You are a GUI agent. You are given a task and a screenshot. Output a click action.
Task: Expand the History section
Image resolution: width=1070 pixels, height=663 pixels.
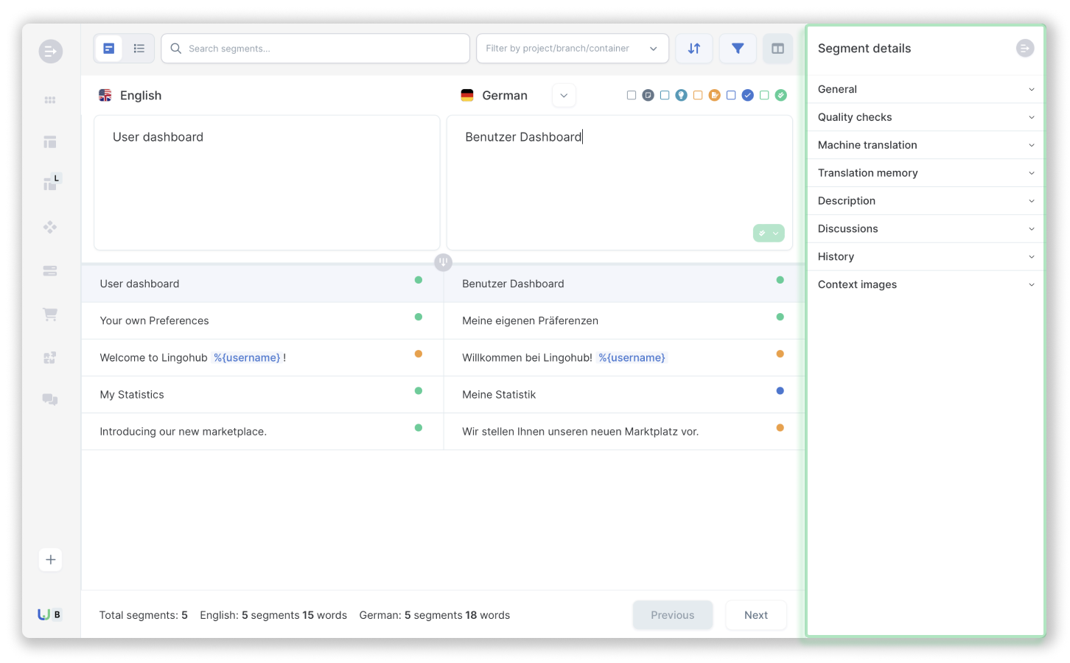926,257
